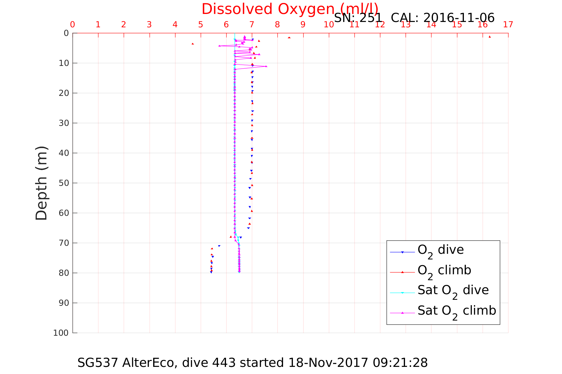Click the red oxygen tick label '1'
Image resolution: width=562 pixels, height=374 pixels.
point(98,25)
